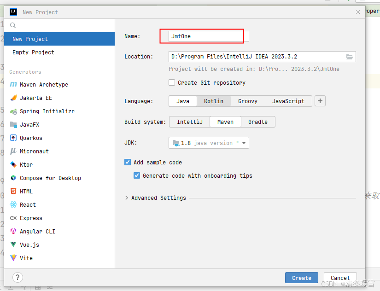Screen dimensions: 380x291
Task: Choose the Angular CLI generator
Action: pos(37,232)
